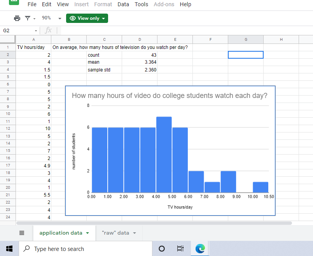Click the count value 43
This screenshot has height=256, width=313.
pyautogui.click(x=140, y=55)
